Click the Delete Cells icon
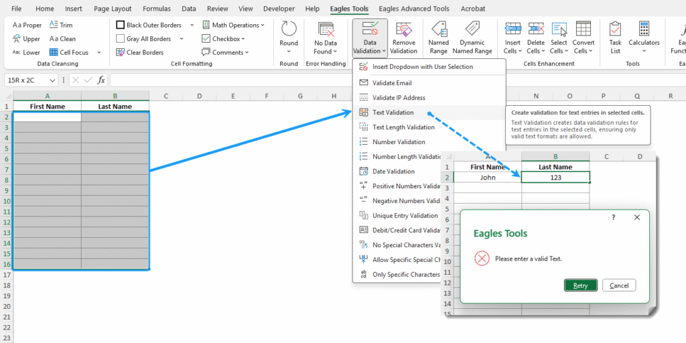686x343 pixels. click(x=536, y=29)
